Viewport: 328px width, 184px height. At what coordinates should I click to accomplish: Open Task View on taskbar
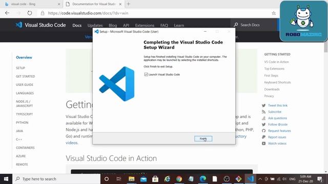119,179
